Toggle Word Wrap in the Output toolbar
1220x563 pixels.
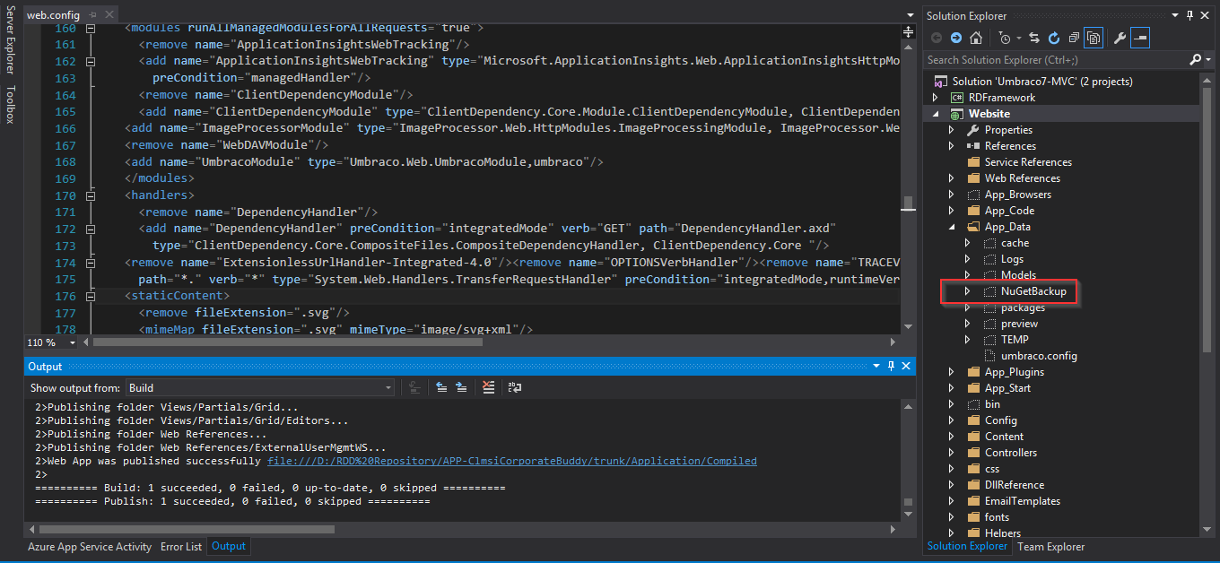point(515,387)
